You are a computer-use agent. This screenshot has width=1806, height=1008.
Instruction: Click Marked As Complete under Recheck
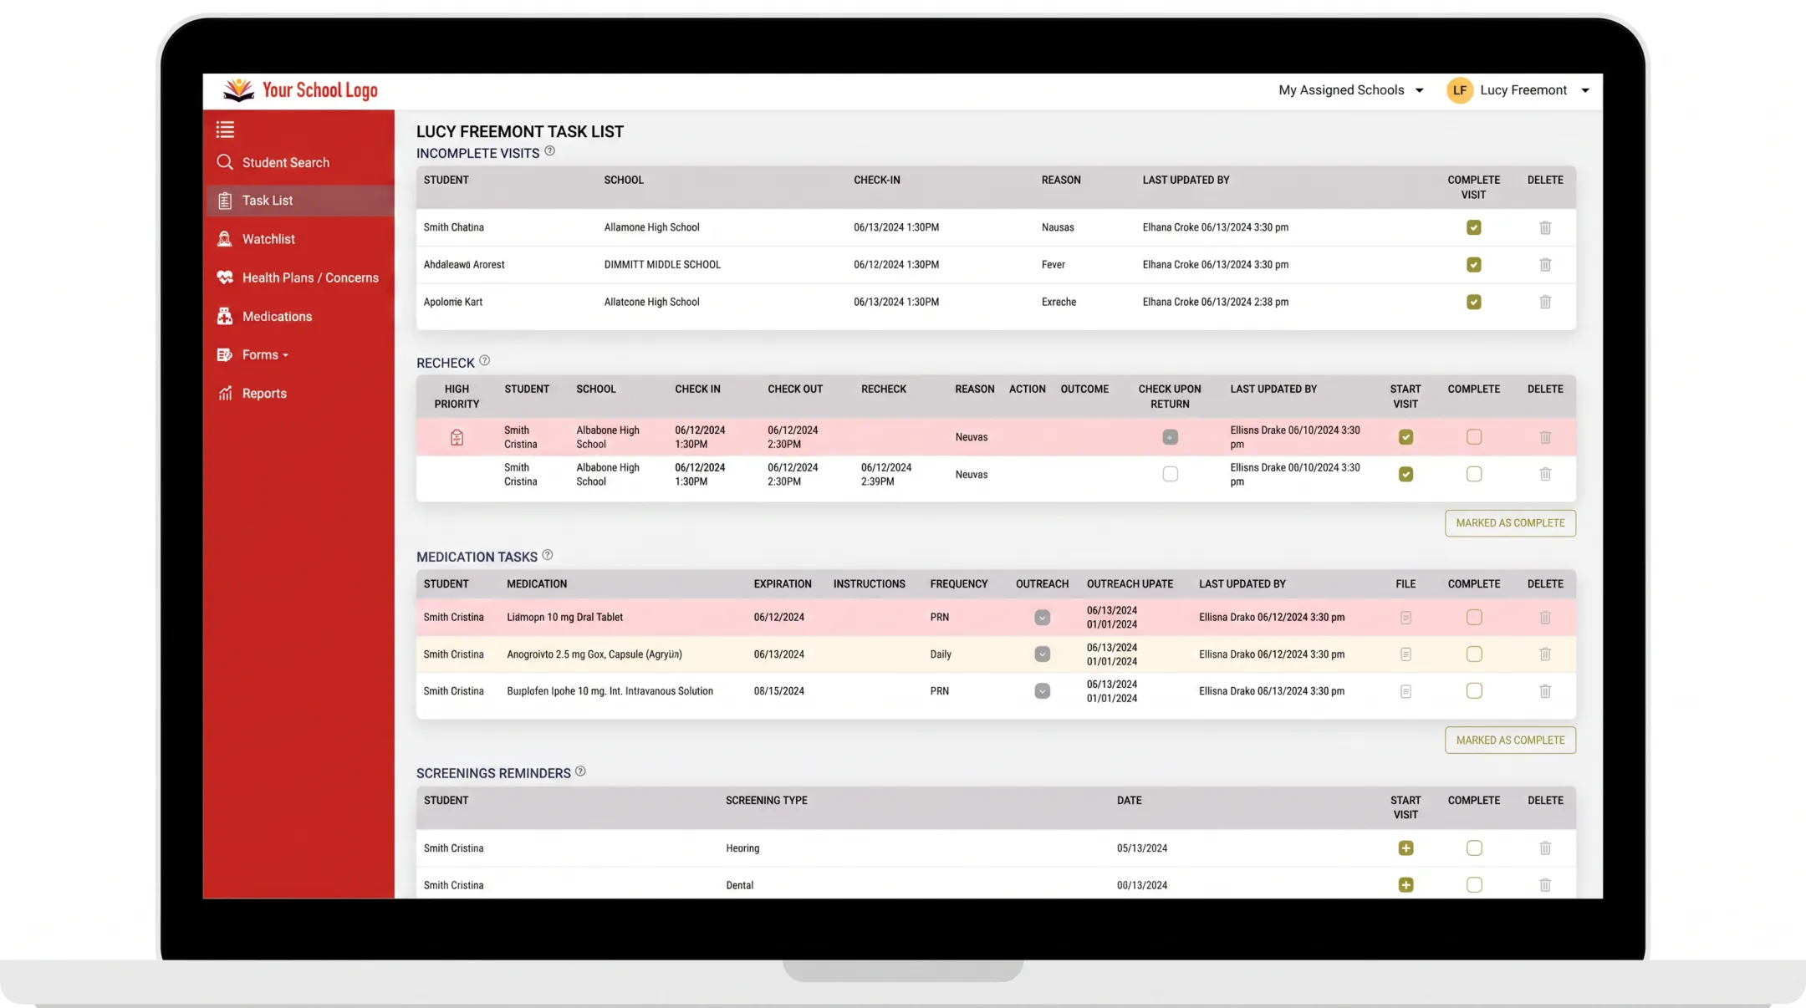pyautogui.click(x=1510, y=523)
